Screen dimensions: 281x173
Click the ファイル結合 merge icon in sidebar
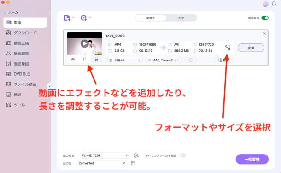(8, 84)
